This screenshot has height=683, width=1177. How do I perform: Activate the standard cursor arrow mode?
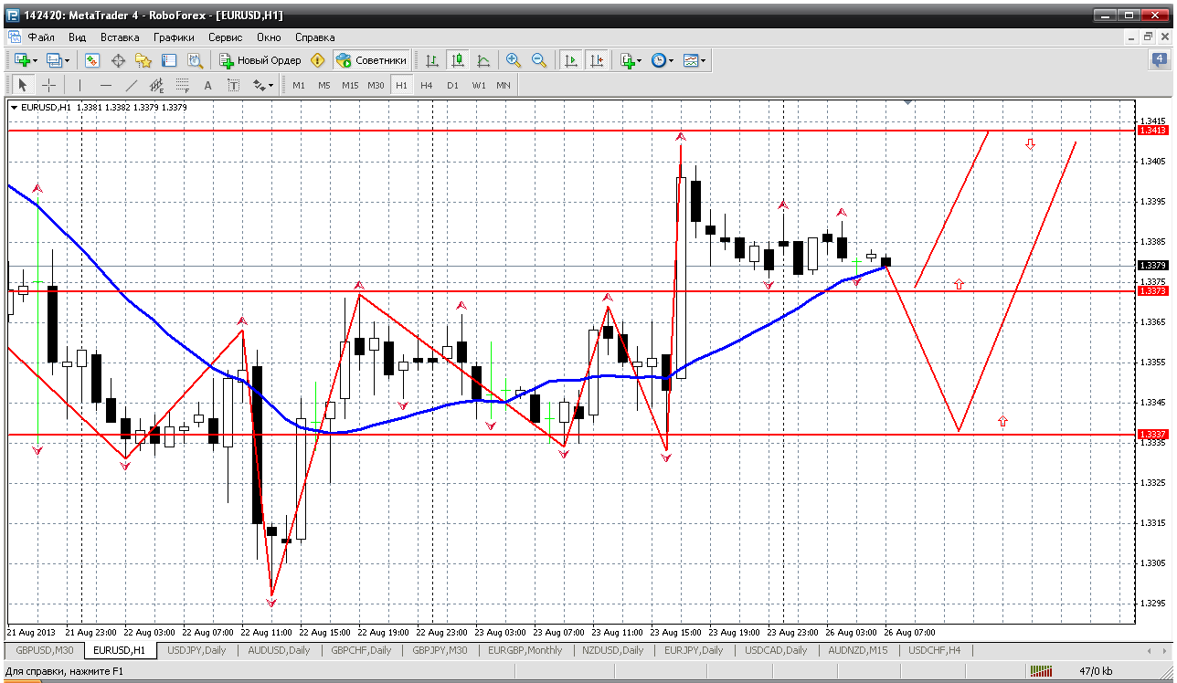(x=23, y=85)
